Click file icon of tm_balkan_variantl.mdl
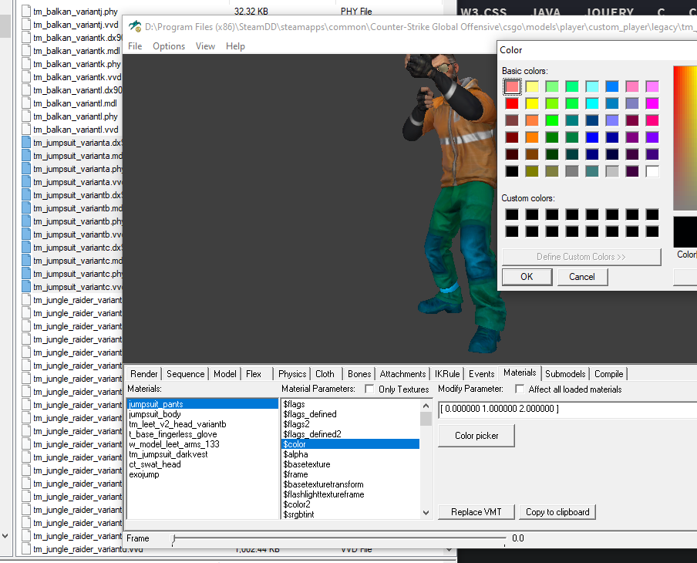 (26, 103)
